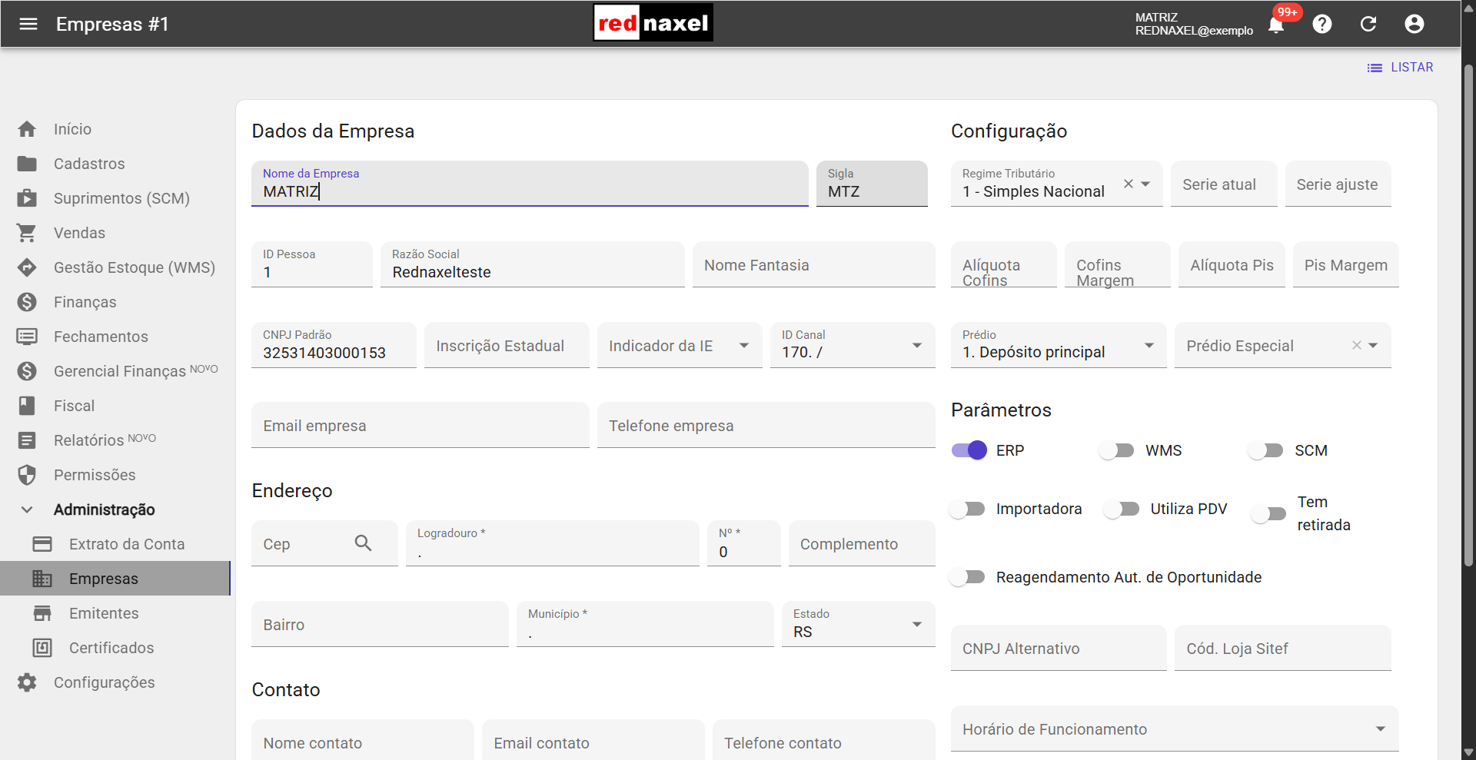
Task: Click the Emitentes store icon
Action: pyautogui.click(x=42, y=613)
